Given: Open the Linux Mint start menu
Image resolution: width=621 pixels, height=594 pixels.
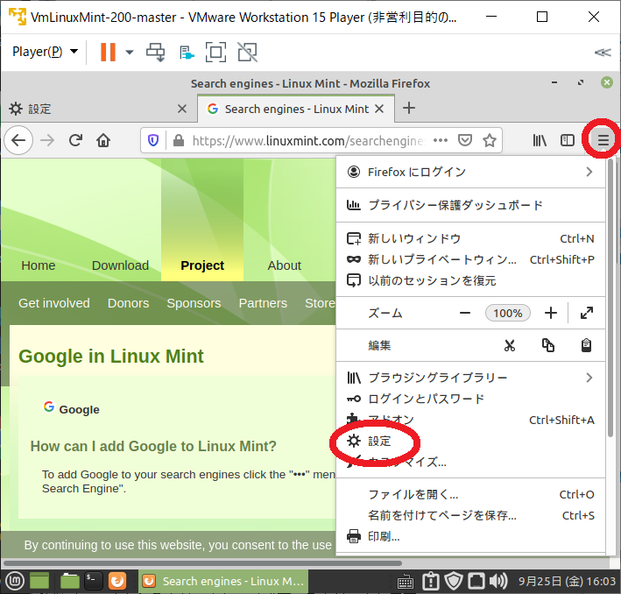Looking at the screenshot, I should tap(16, 581).
